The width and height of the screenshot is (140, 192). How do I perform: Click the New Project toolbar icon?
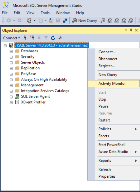[29, 20]
